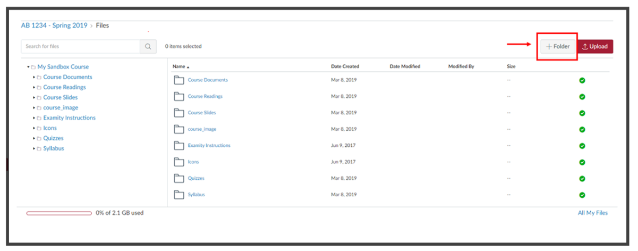The image size is (638, 251).
Task: Click the search magnifier icon button
Action: 148,46
